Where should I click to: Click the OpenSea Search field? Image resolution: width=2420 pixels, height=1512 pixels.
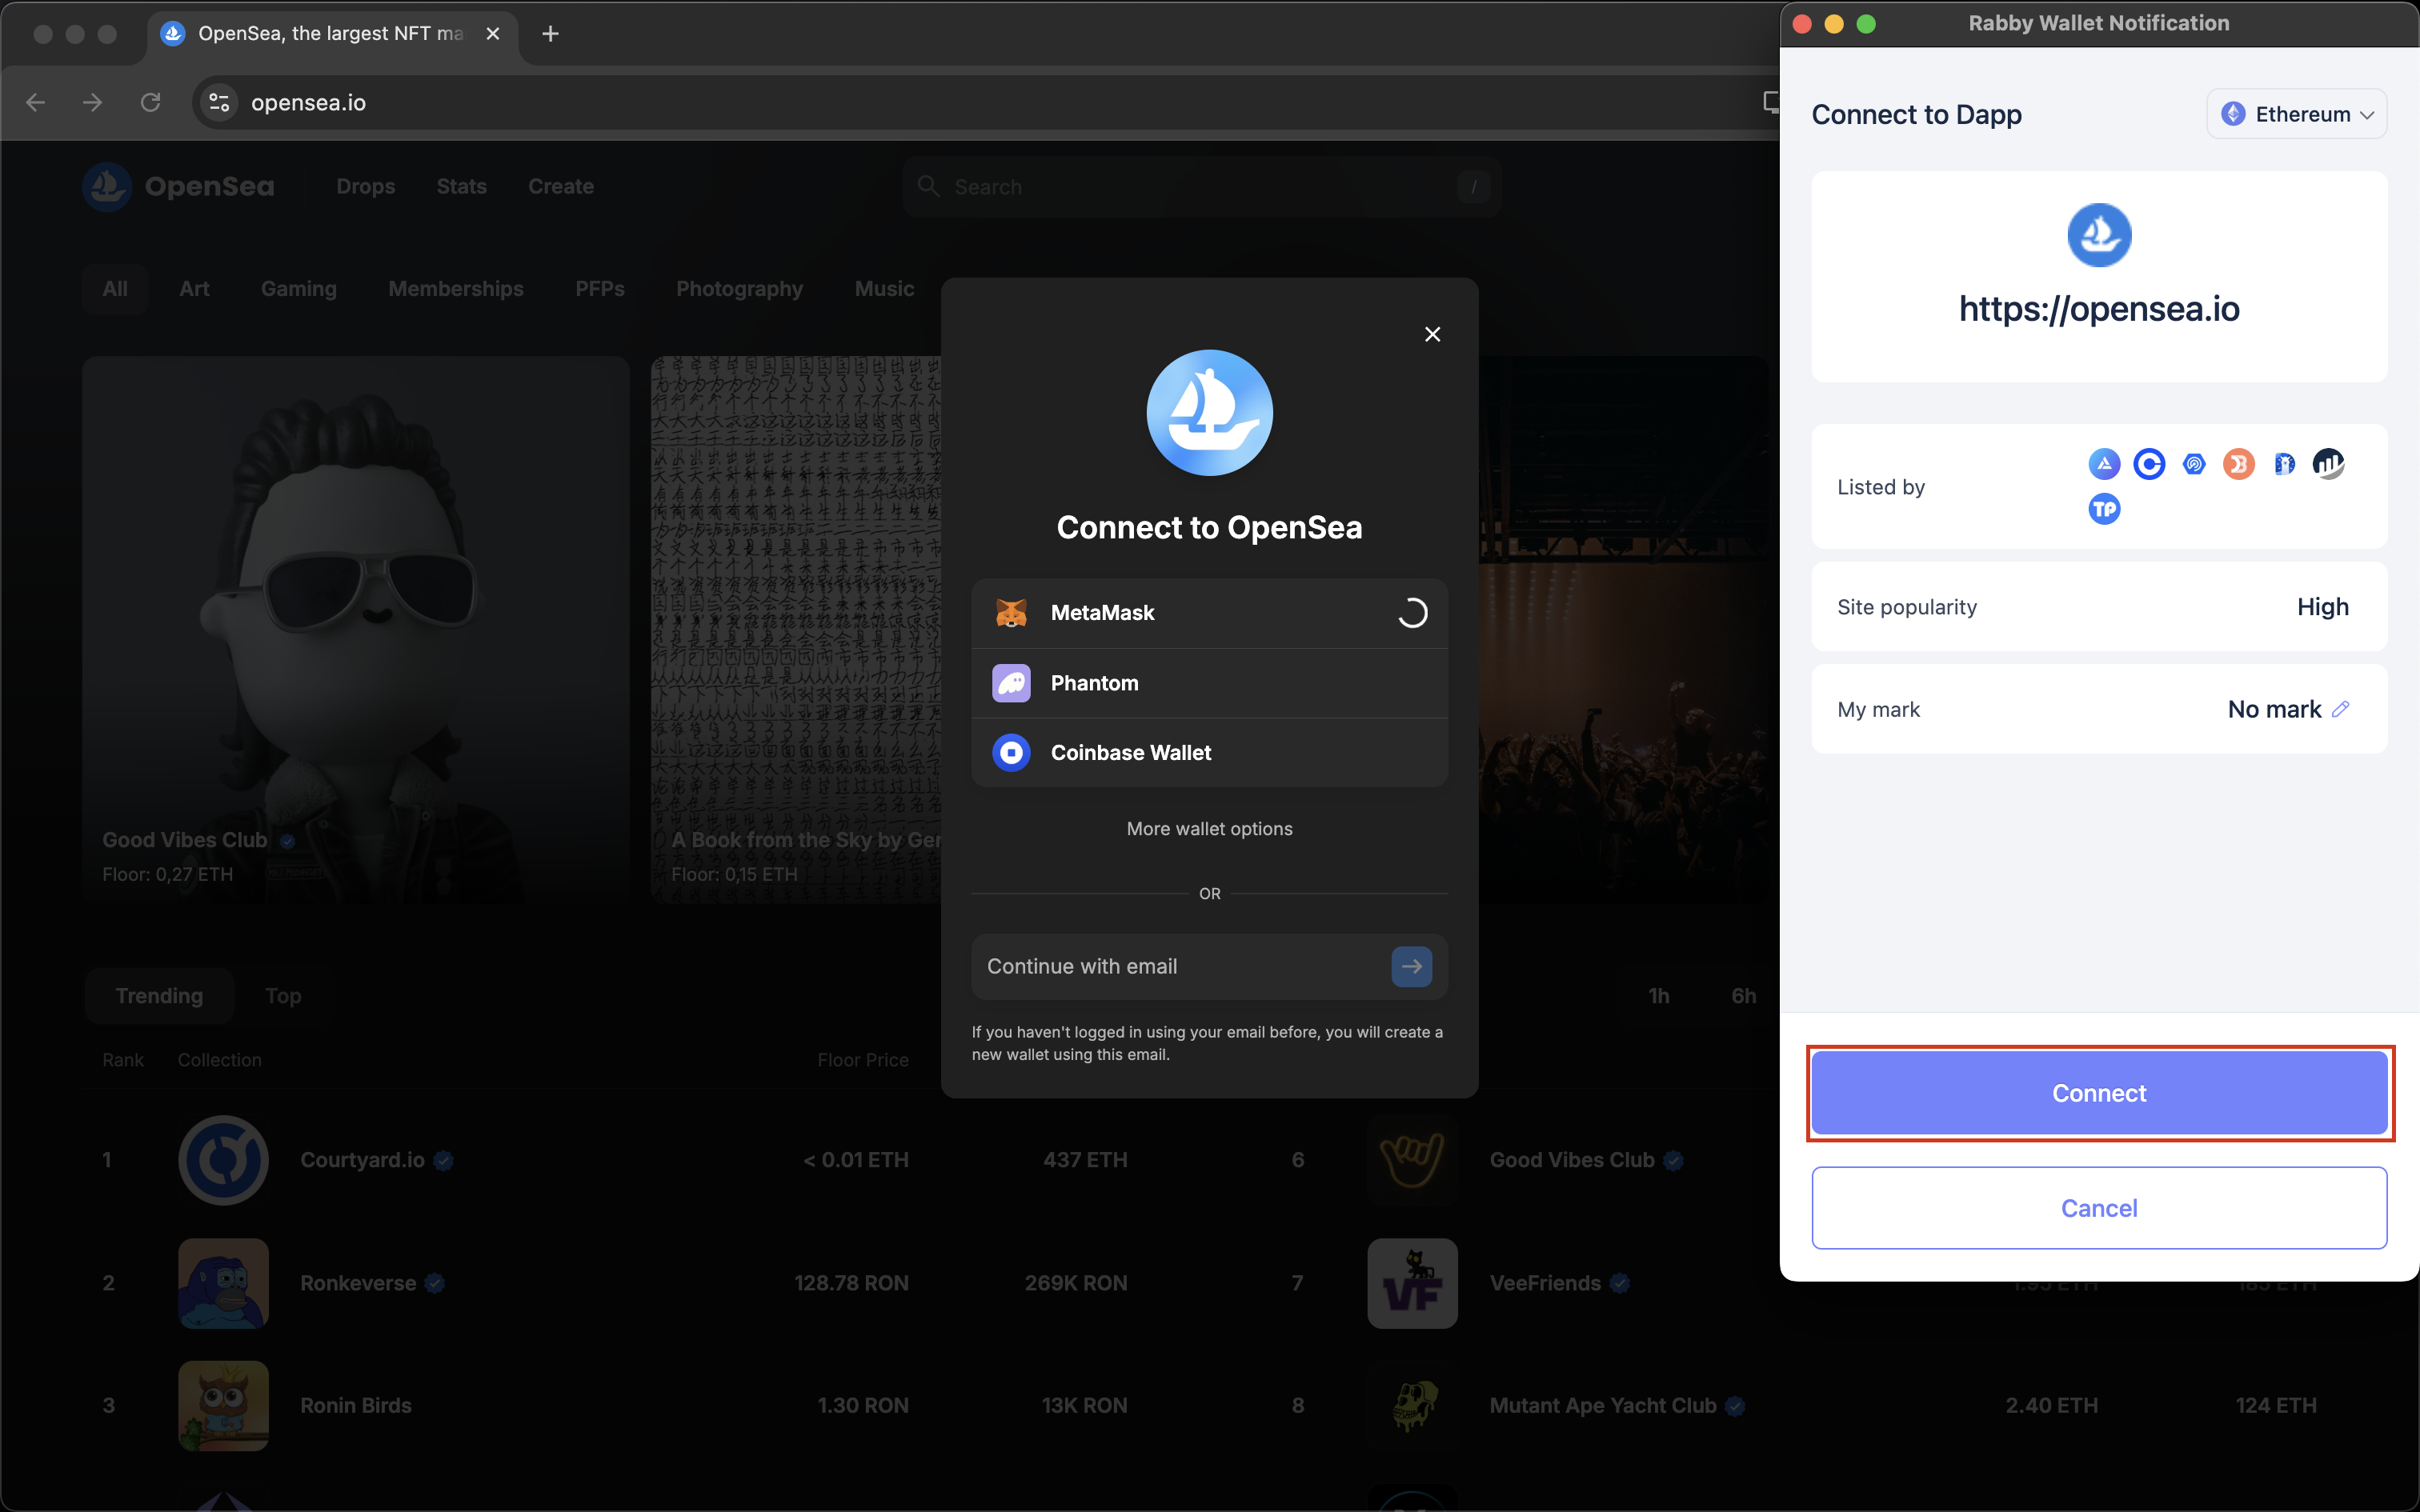click(x=1201, y=187)
